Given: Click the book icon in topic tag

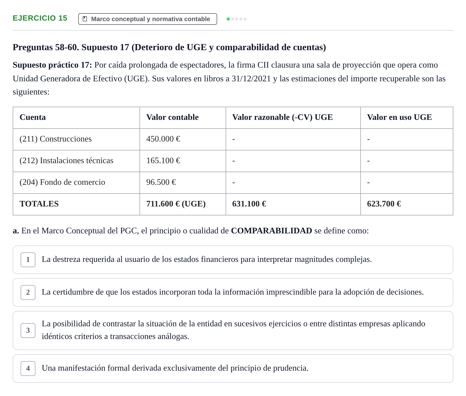Looking at the screenshot, I should pos(85,19).
